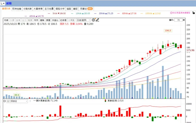Toggle the 主力 overlay button
The width and height of the screenshot is (196, 123).
24,20
